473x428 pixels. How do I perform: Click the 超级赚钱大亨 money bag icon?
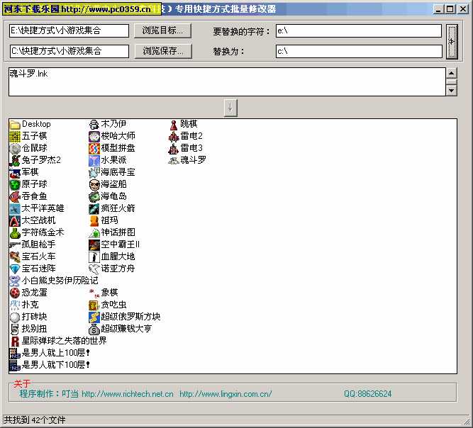coord(94,329)
